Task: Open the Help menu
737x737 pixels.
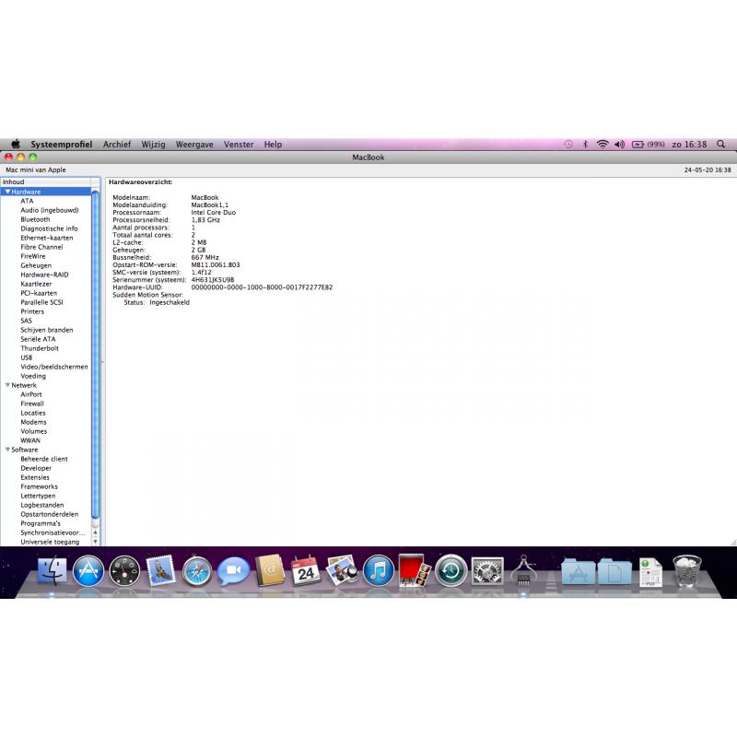Action: click(273, 145)
